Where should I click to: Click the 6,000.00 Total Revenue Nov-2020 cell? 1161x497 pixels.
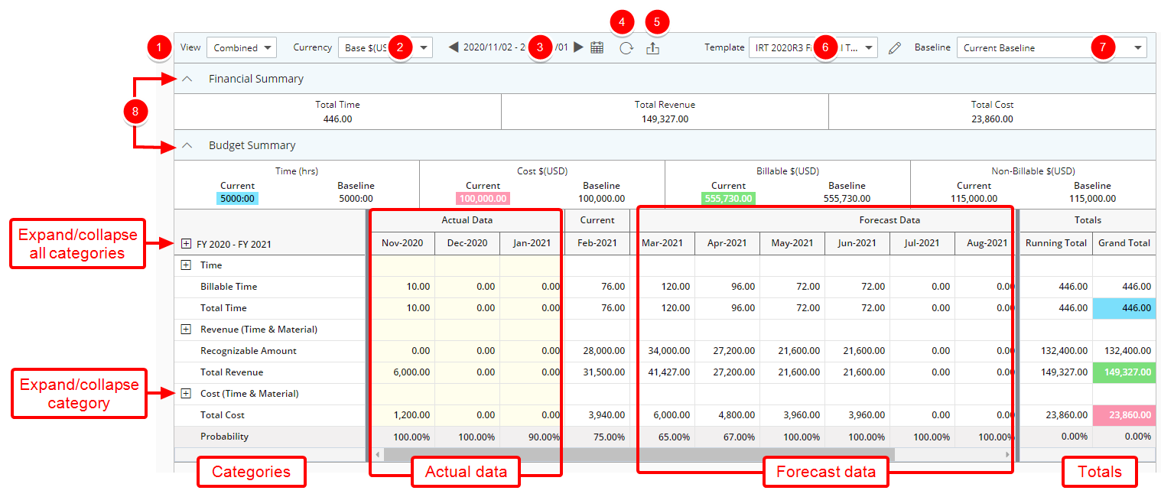[x=402, y=372]
